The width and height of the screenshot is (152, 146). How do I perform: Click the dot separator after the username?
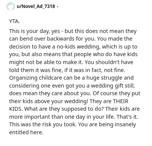[58, 6]
